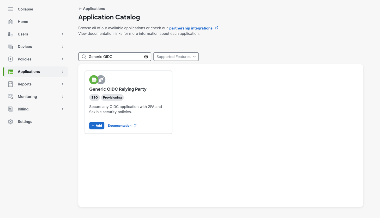The image size is (380, 218).
Task: Click the Home icon in the sidebar
Action: tap(10, 22)
